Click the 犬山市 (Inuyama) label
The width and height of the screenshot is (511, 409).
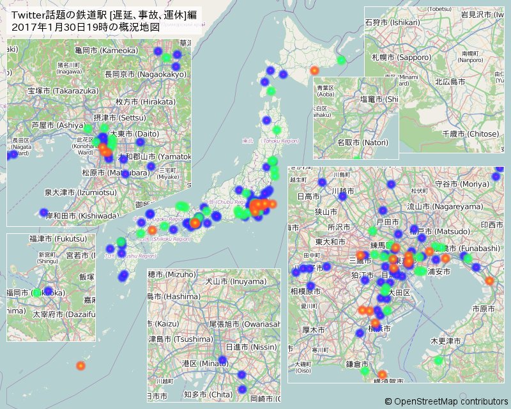coord(236,281)
